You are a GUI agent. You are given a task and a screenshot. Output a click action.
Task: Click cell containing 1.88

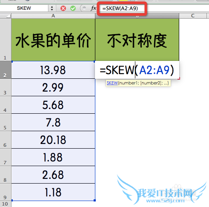pyautogui.click(x=53, y=157)
